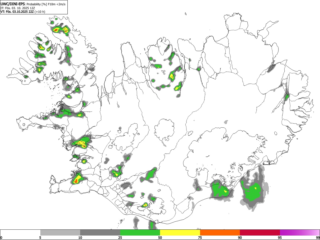This screenshot has height=240, width=320.
Task: Click the legend value '10'
Action: click(x=80, y=237)
